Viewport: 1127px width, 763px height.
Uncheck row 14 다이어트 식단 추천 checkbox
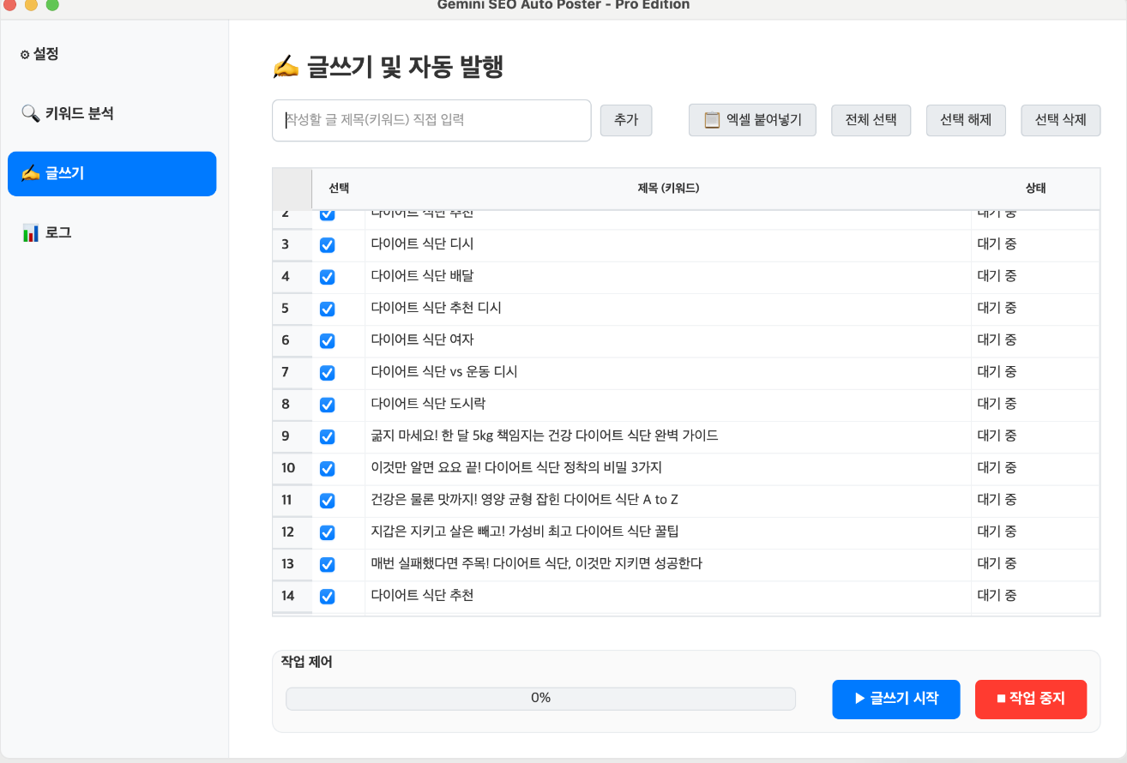point(327,597)
